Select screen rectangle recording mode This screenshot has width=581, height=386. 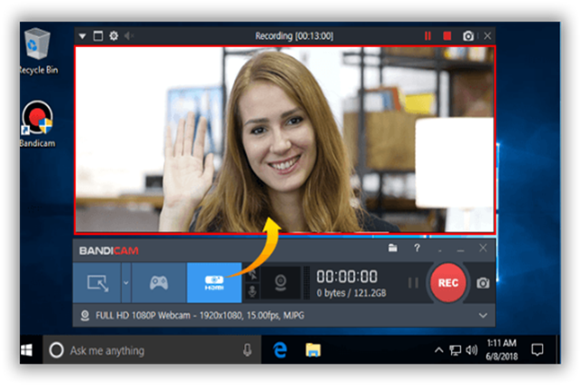point(97,283)
